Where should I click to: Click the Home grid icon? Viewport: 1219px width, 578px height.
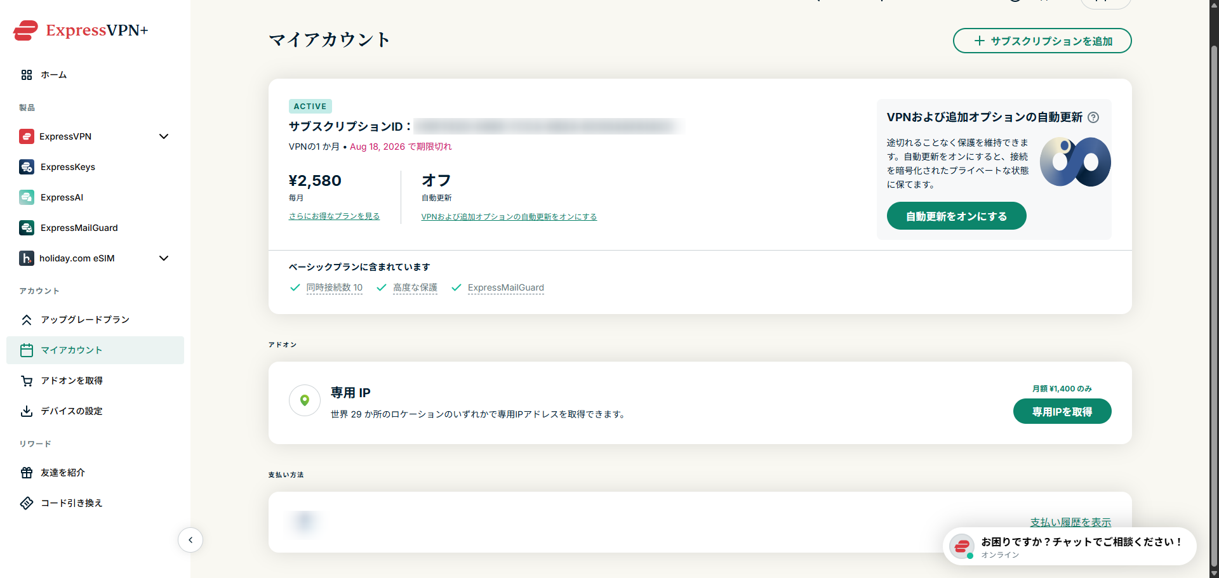(x=27, y=75)
